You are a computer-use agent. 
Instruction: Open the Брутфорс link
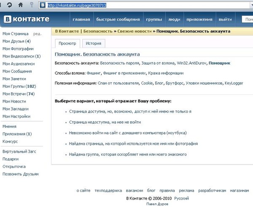(x=175, y=83)
